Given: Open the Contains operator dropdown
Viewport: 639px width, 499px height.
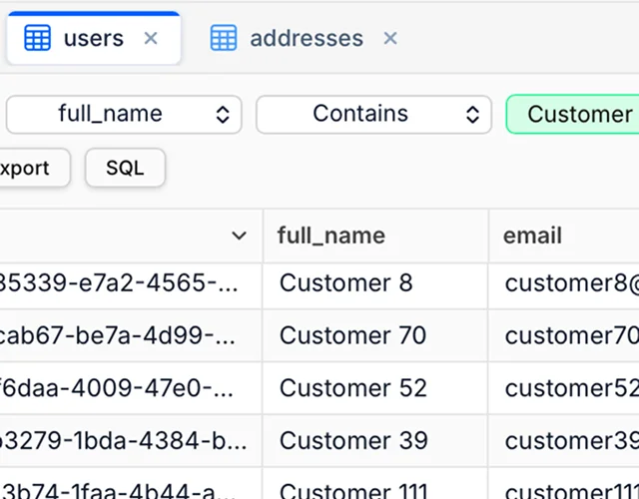Looking at the screenshot, I should pyautogui.click(x=373, y=114).
